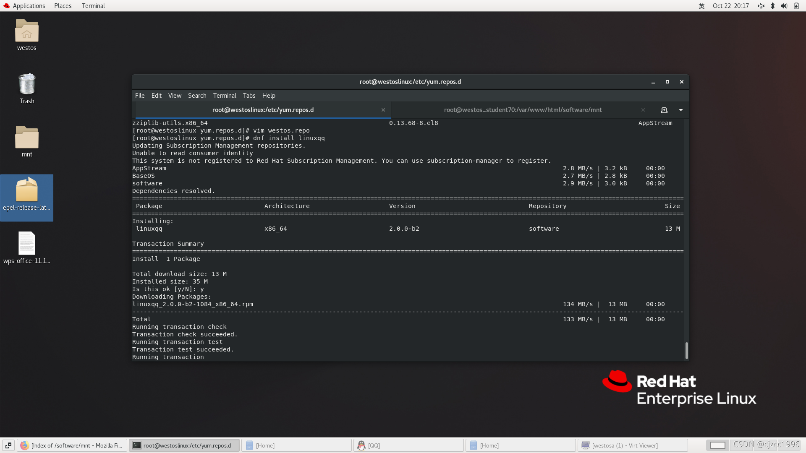
Task: Close the westoslinux yum.repos.d tab
Action: 383,110
